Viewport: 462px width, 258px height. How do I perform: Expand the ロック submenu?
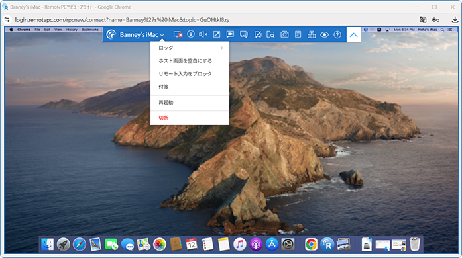[x=190, y=48]
